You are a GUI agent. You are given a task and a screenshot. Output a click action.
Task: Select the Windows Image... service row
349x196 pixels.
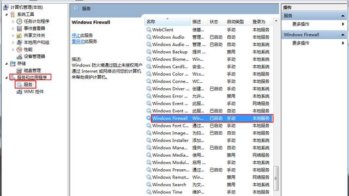(x=209, y=133)
